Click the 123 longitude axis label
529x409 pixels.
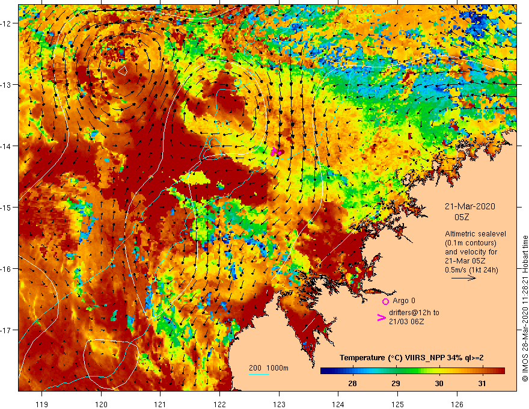pyautogui.click(x=279, y=404)
